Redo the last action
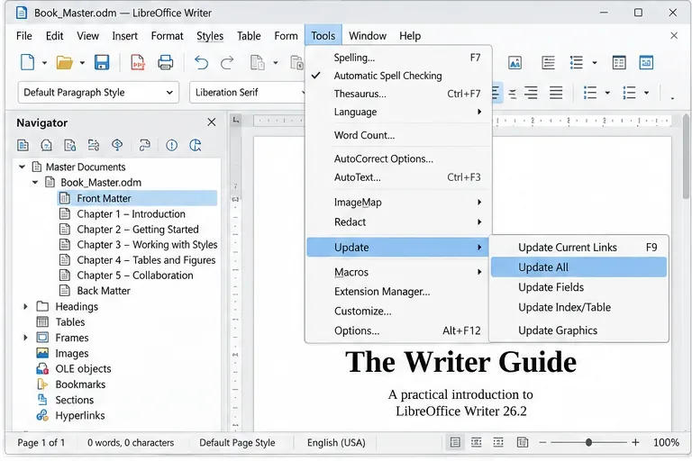The image size is (692, 461). pos(227,63)
